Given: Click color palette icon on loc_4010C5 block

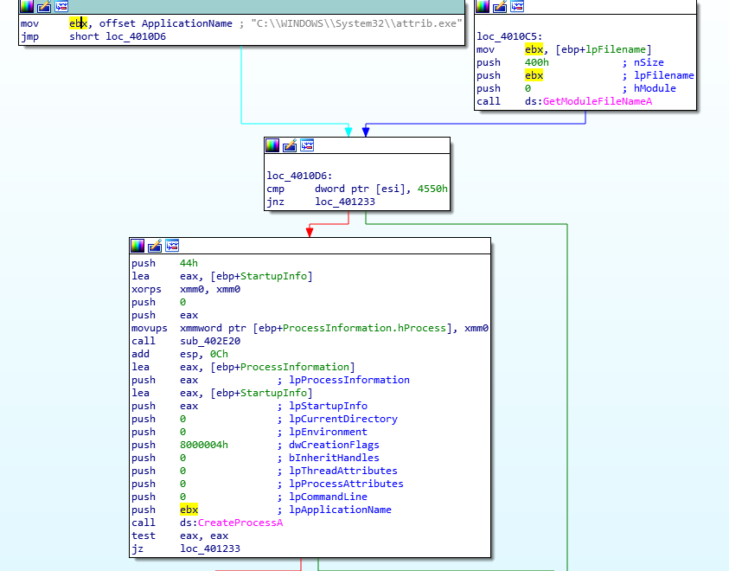Looking at the screenshot, I should [483, 6].
